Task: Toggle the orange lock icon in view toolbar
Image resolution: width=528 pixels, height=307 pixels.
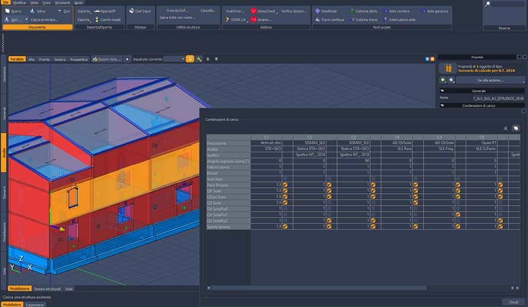Action: 190,59
